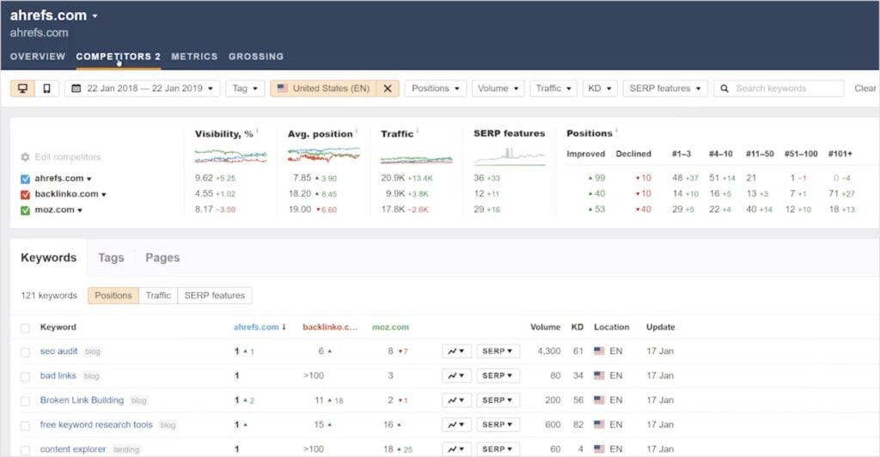Open history chart for seo audit row
This screenshot has width=880, height=457.
[455, 351]
